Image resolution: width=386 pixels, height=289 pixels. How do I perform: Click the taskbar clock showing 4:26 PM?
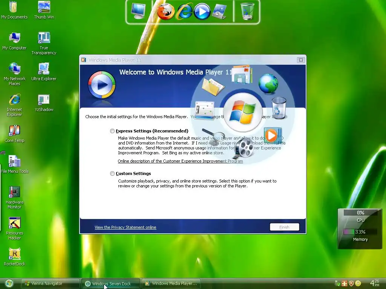click(375, 283)
